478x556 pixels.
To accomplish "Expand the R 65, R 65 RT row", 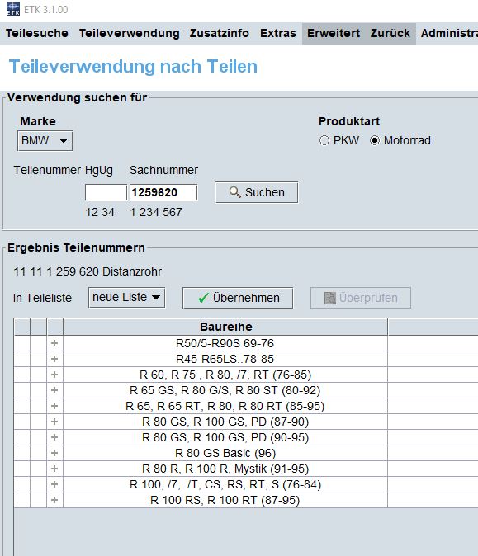I will click(x=54, y=406).
